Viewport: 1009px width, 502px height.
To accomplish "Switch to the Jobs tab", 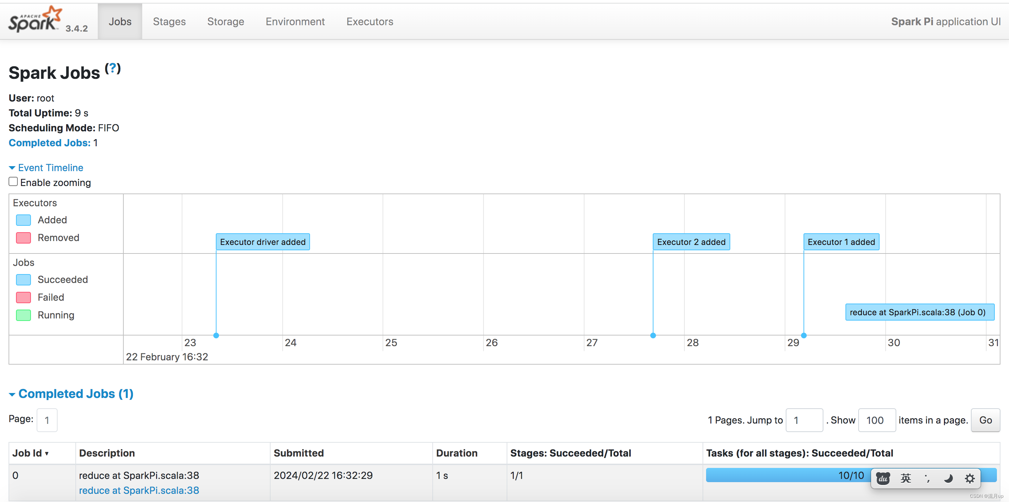I will tap(120, 22).
